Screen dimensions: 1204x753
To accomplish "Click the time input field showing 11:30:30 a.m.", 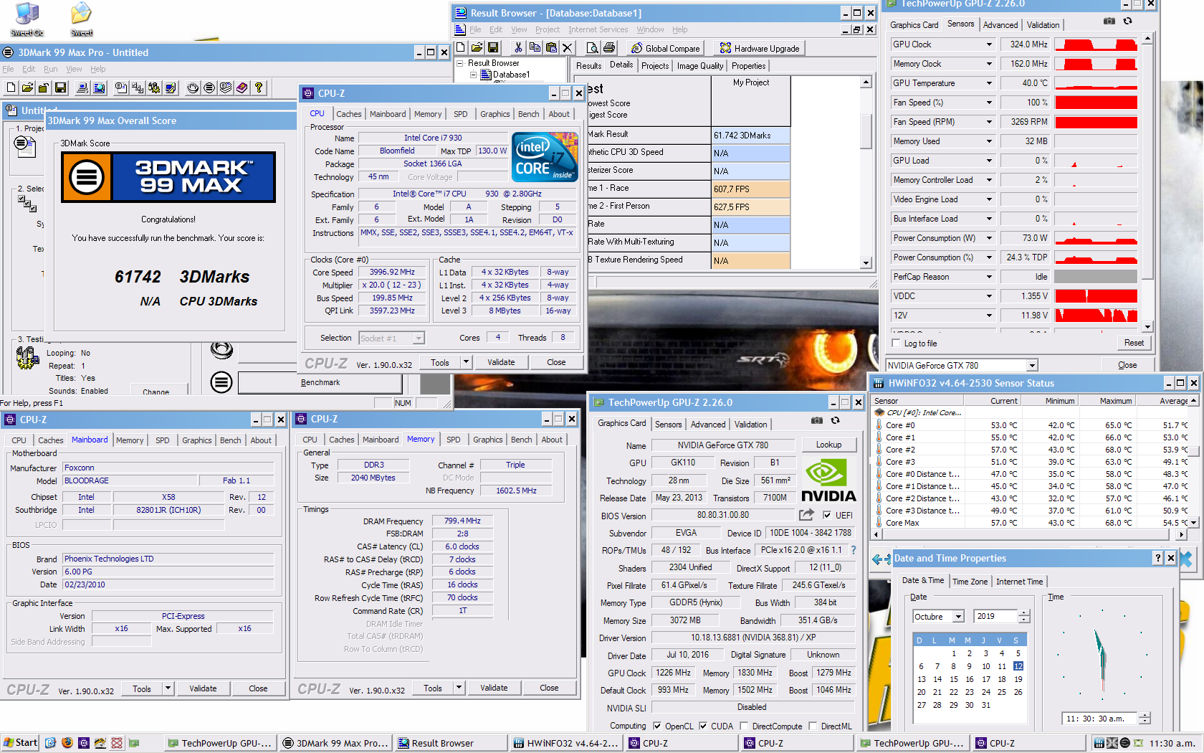I will 1100,718.
